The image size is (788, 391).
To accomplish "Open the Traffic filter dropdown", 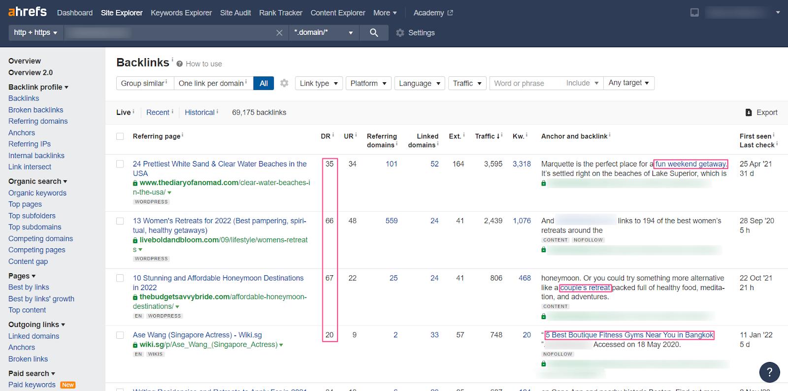I will [467, 83].
